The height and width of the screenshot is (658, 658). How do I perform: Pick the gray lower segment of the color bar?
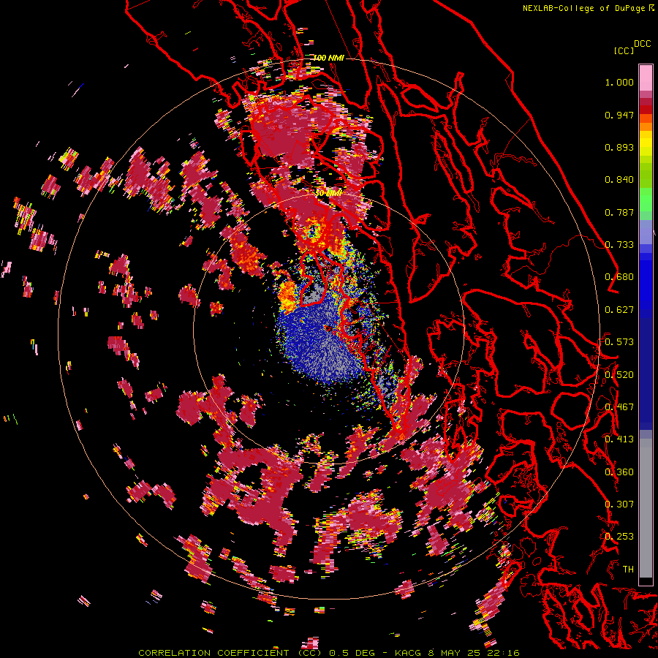[646, 508]
